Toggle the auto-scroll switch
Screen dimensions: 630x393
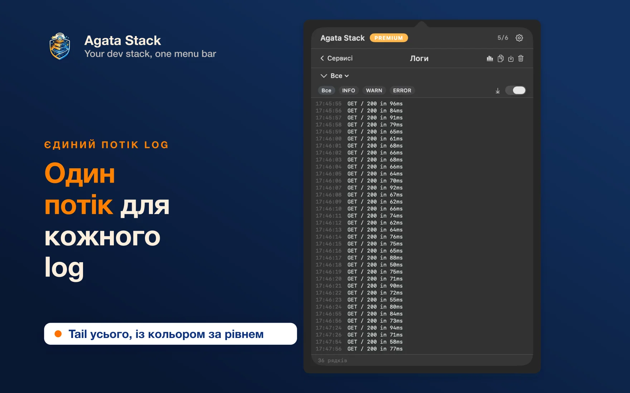point(515,90)
